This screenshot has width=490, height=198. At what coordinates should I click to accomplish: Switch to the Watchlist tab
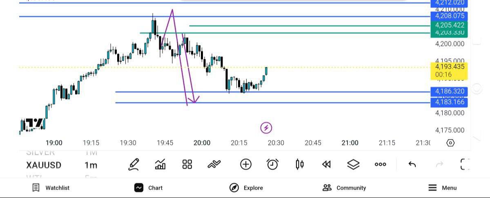click(51, 188)
